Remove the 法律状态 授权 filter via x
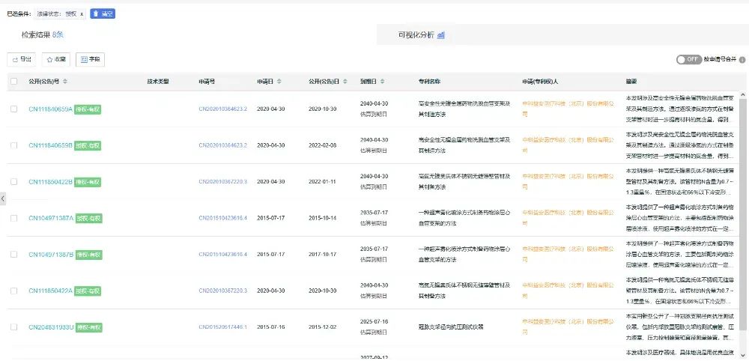 point(82,13)
